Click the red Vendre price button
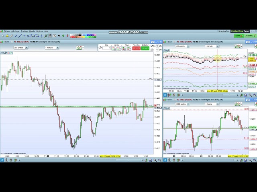This screenshot has height=192, width=257. tap(137, 48)
